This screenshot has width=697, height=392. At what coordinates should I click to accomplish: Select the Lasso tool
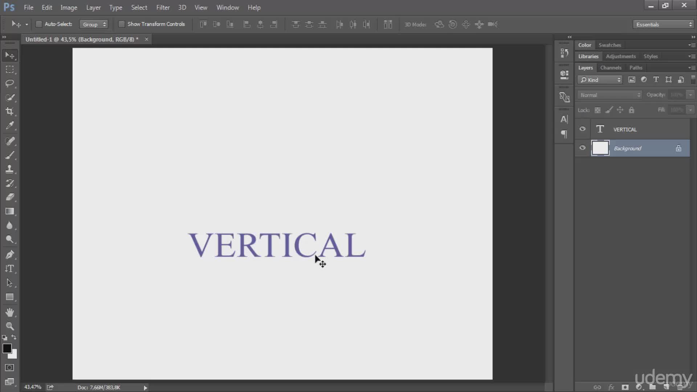[10, 83]
